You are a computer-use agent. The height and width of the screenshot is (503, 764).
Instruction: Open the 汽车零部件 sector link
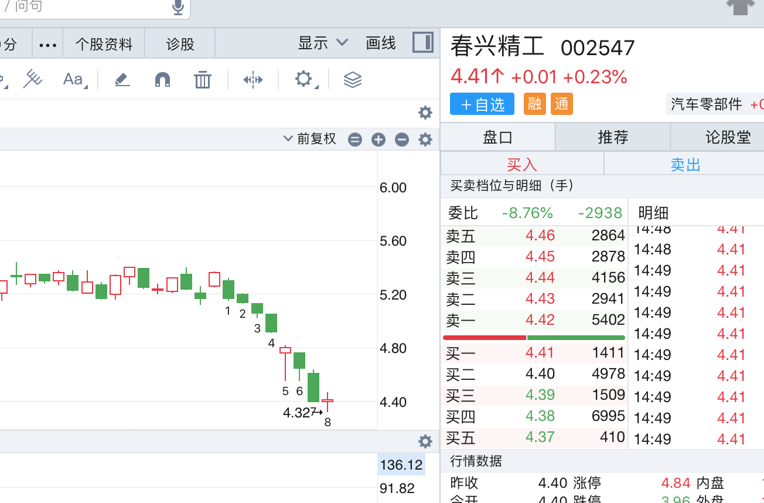706,104
